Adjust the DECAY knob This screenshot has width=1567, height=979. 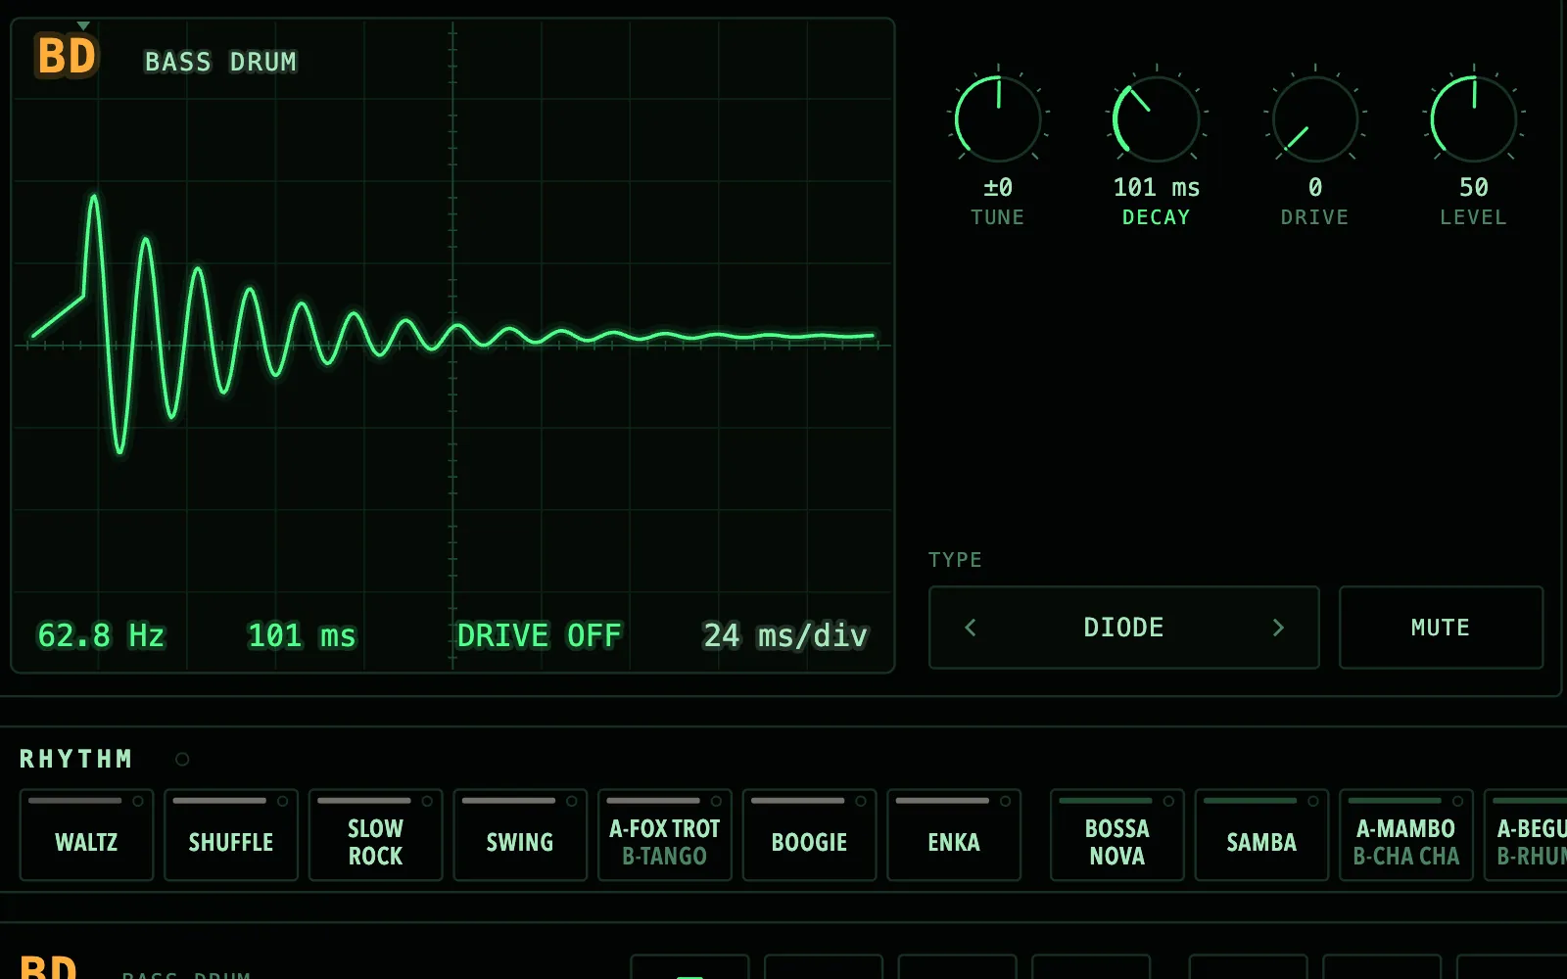coord(1157,119)
